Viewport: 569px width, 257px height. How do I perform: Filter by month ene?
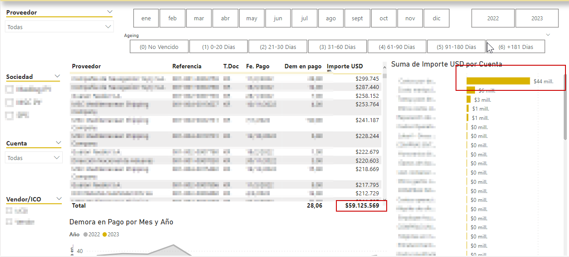[x=146, y=18]
